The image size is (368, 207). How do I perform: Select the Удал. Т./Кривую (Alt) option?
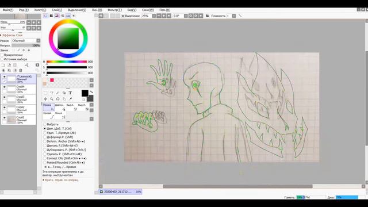pos(45,133)
